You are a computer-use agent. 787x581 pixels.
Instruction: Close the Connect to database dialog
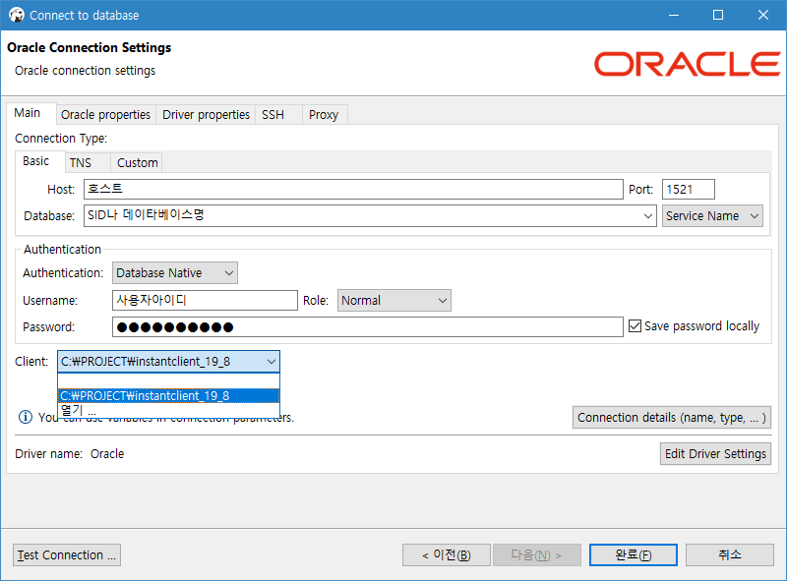tap(763, 15)
